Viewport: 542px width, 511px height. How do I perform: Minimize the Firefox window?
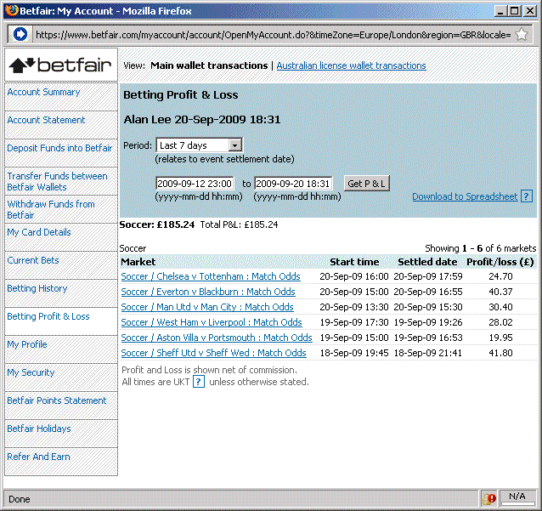tap(500, 11)
